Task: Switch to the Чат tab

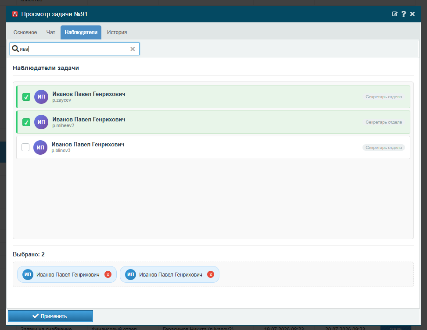Action: click(x=50, y=32)
